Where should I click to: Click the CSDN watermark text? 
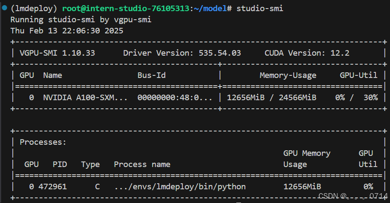click(x=352, y=196)
